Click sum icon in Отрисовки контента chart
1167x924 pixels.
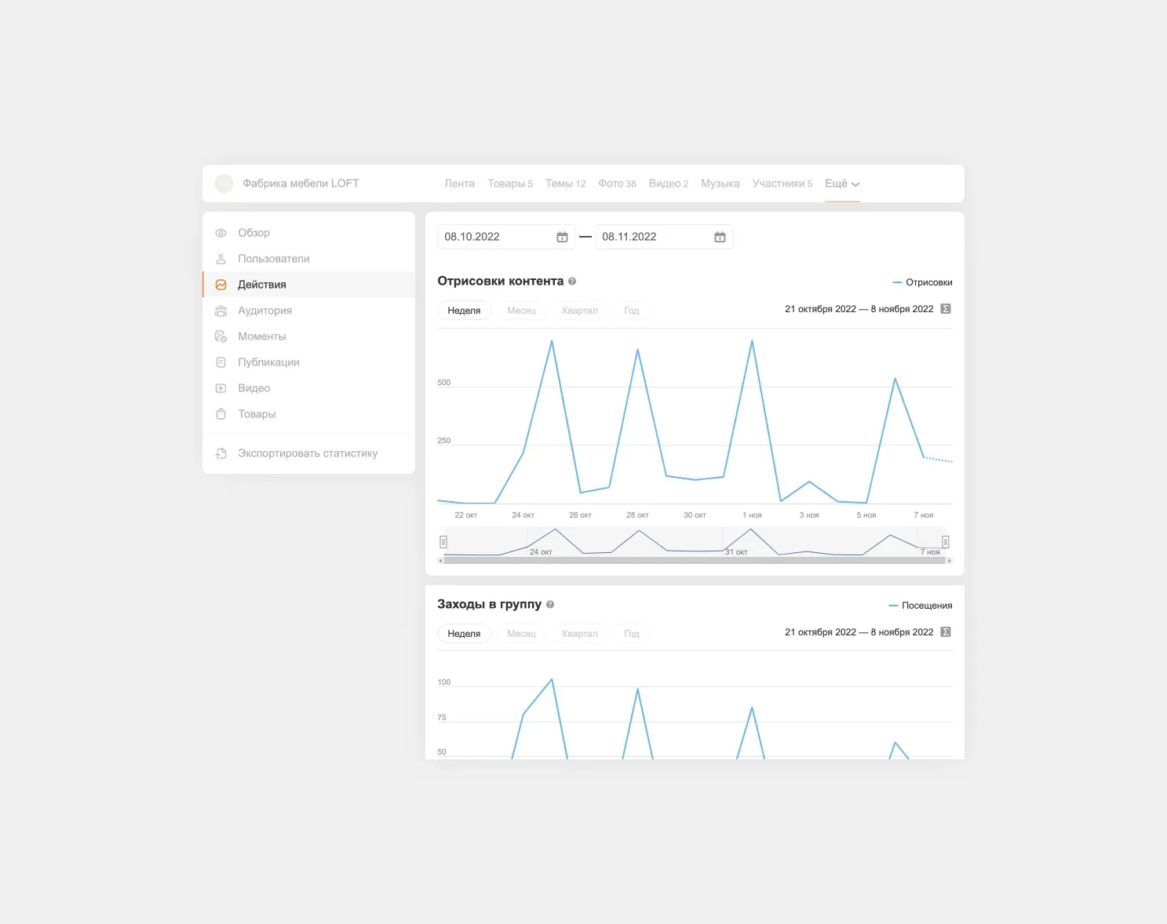946,309
